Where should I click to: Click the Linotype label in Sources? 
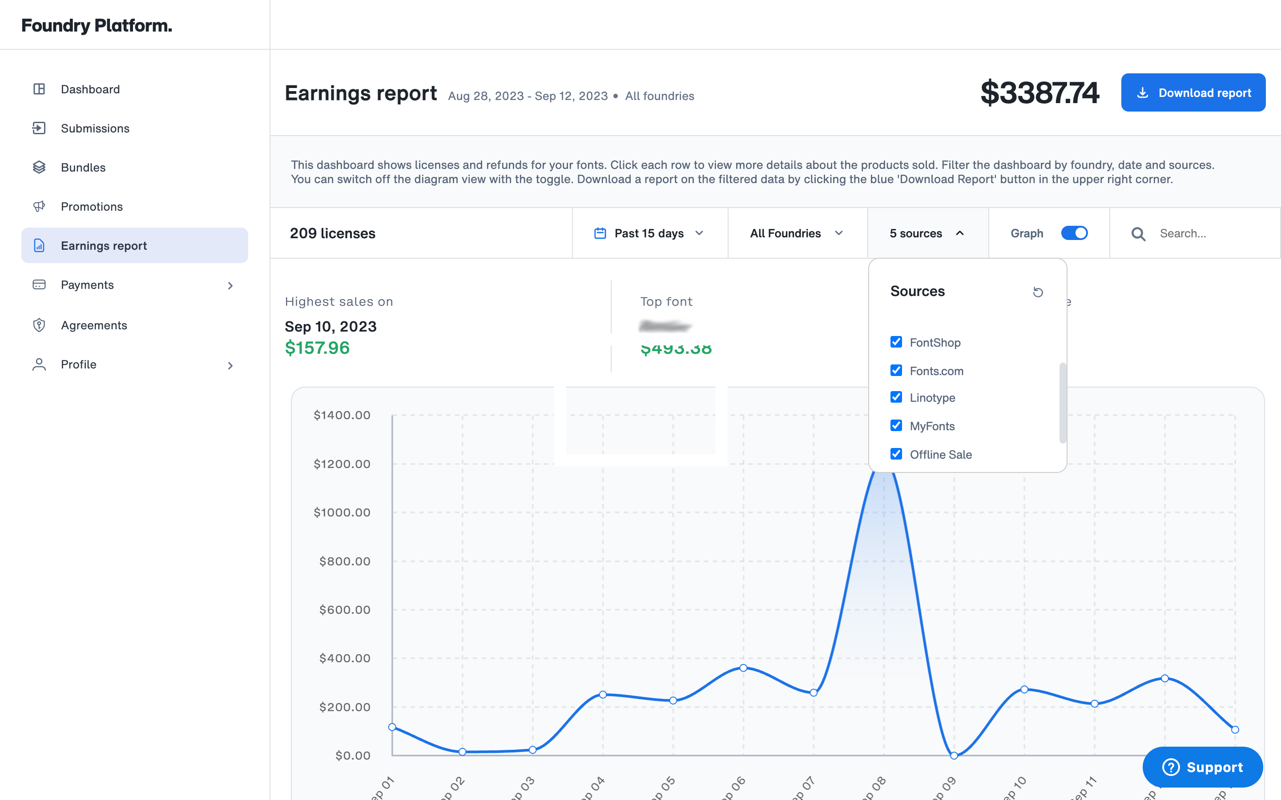932,398
